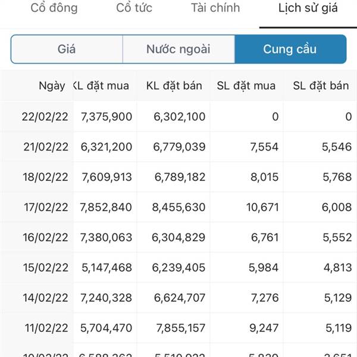Select the 21/02/22 date row
Viewport: 357px width, 357px height.
178,147
